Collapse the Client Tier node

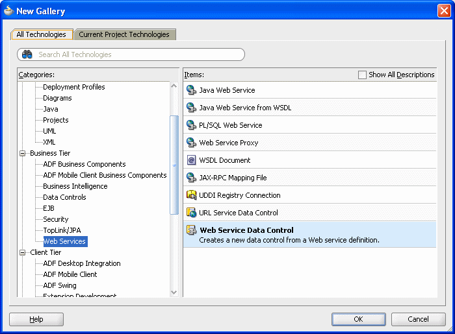pos(22,253)
